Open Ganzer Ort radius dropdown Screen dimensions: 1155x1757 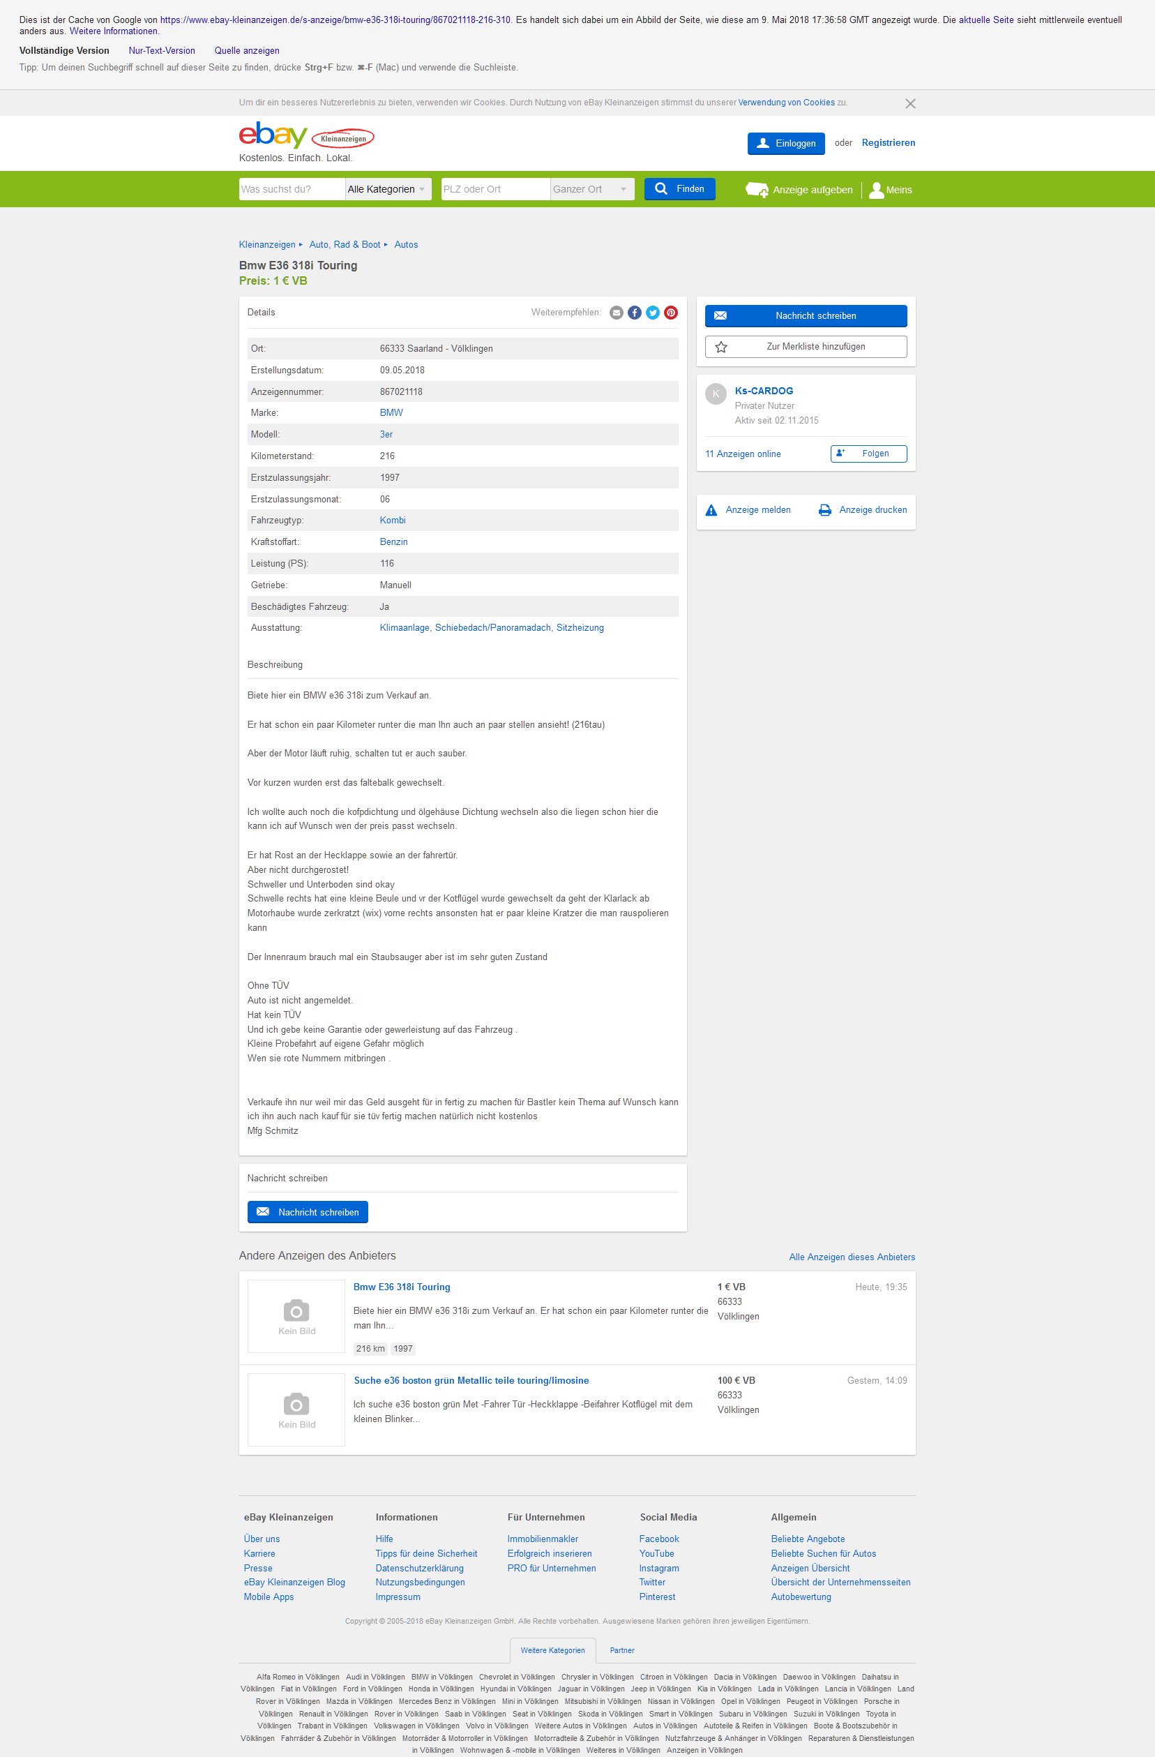[593, 189]
